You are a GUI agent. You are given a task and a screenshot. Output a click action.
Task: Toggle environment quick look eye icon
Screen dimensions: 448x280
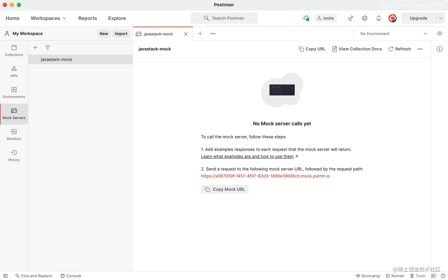439,33
